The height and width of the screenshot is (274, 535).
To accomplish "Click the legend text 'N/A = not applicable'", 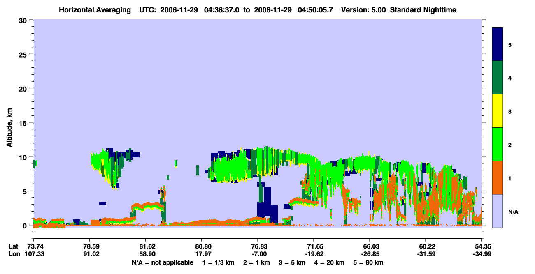I will click(x=163, y=262).
